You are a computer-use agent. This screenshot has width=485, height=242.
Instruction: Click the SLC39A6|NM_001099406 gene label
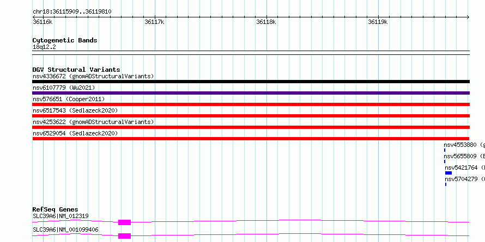click(x=65, y=230)
